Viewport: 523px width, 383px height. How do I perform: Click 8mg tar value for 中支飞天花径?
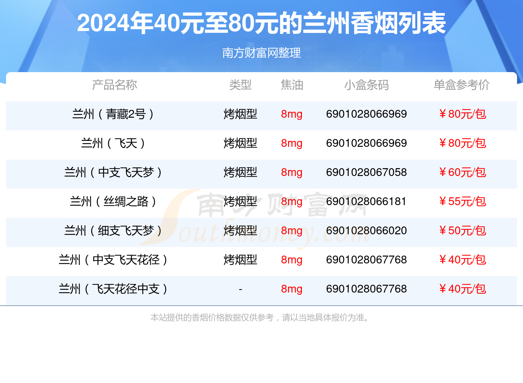coord(292,260)
